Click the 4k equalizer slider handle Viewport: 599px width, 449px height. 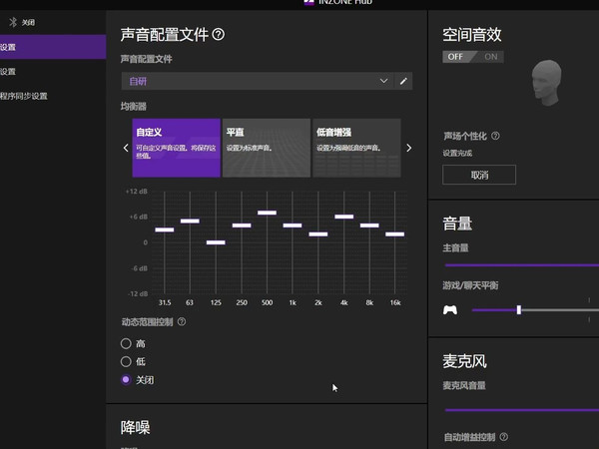click(x=344, y=217)
